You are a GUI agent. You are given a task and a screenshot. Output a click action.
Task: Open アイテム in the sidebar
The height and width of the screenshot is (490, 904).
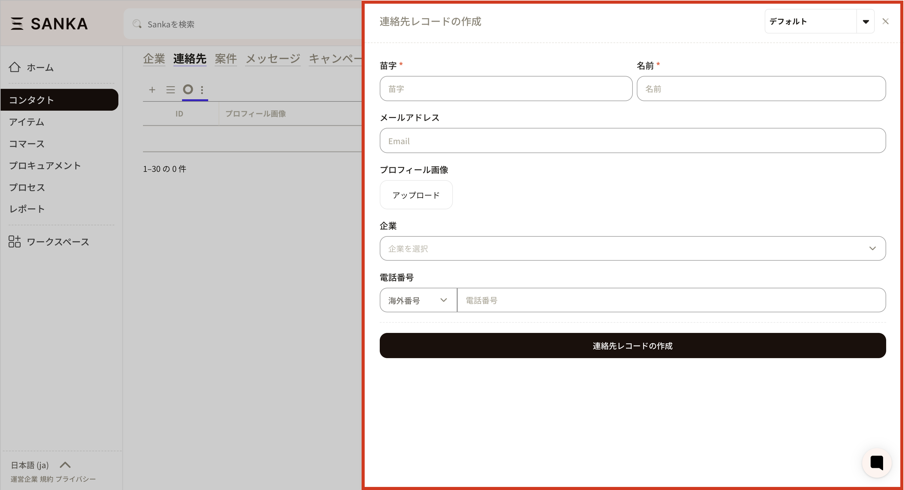coord(27,122)
